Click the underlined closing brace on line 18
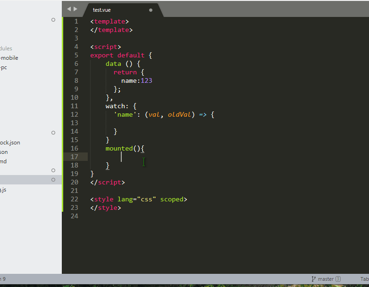Image resolution: width=369 pixels, height=287 pixels. (108, 166)
